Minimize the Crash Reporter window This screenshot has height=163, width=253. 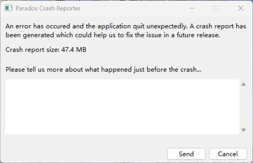pyautogui.click(x=191, y=8)
